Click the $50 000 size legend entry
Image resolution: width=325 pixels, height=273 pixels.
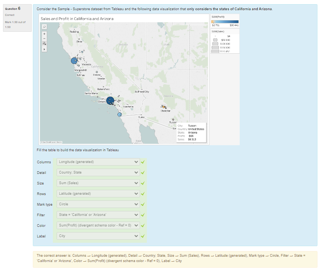point(225,40)
